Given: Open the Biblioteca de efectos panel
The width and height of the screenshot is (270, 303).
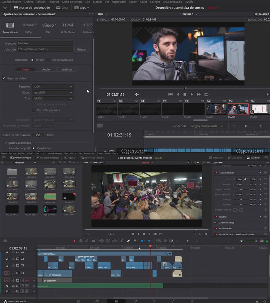Looking at the screenshot, I should click(48, 158).
